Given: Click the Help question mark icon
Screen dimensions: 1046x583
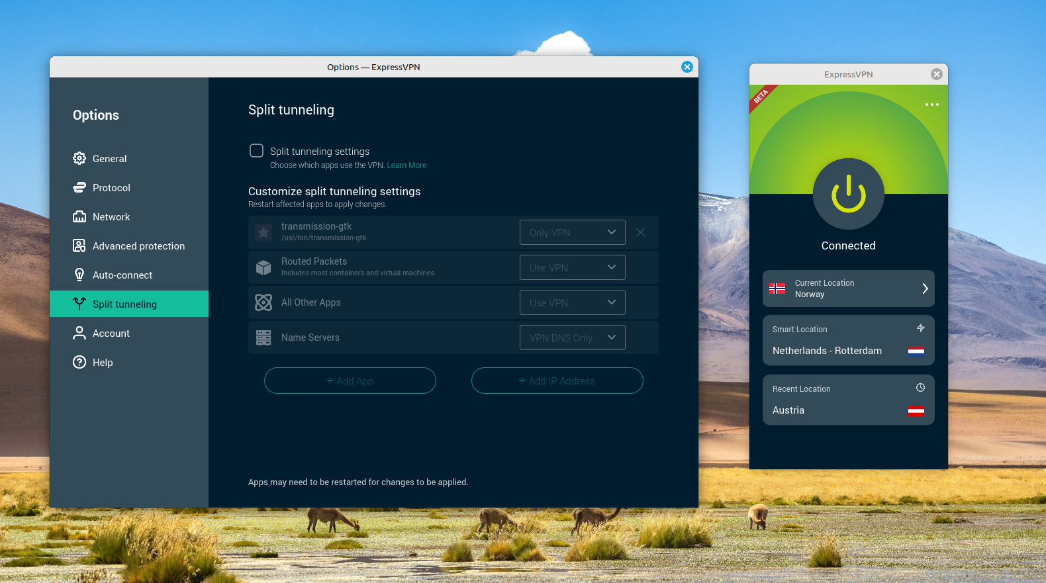Looking at the screenshot, I should (79, 362).
